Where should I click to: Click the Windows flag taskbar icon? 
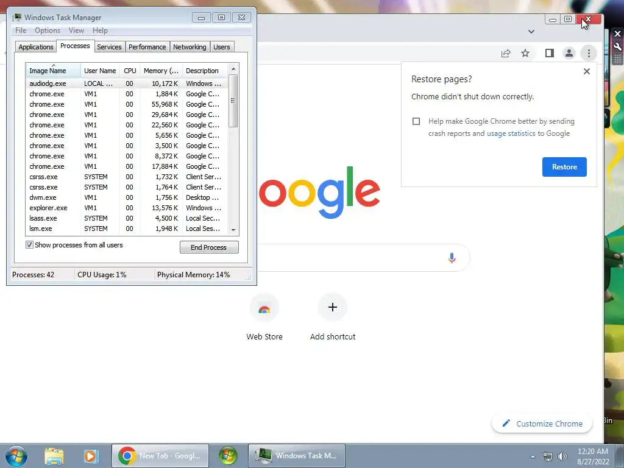pos(228,456)
